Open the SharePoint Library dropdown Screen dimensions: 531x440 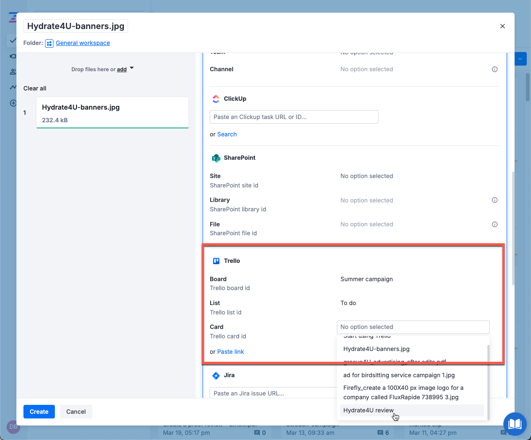367,201
